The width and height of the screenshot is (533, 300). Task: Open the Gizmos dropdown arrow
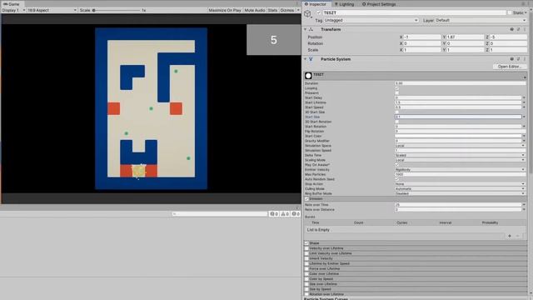tap(298, 10)
